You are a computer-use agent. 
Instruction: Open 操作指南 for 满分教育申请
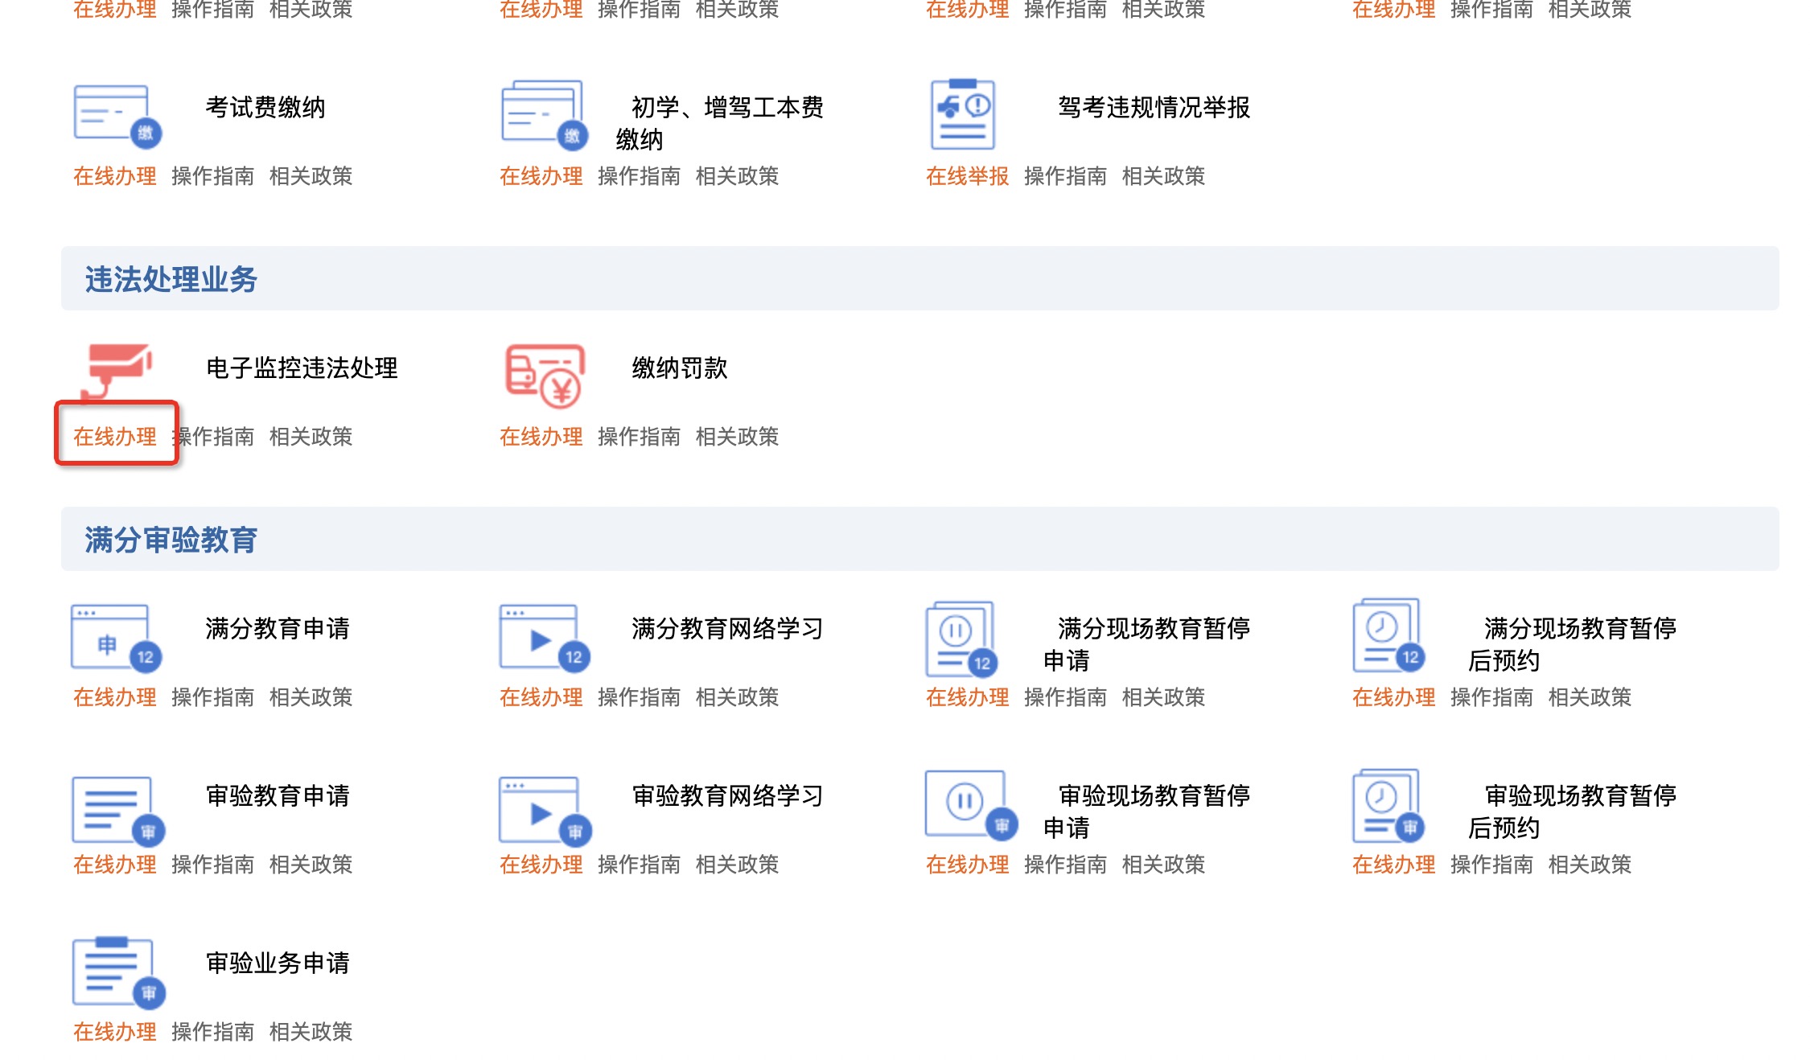click(213, 697)
